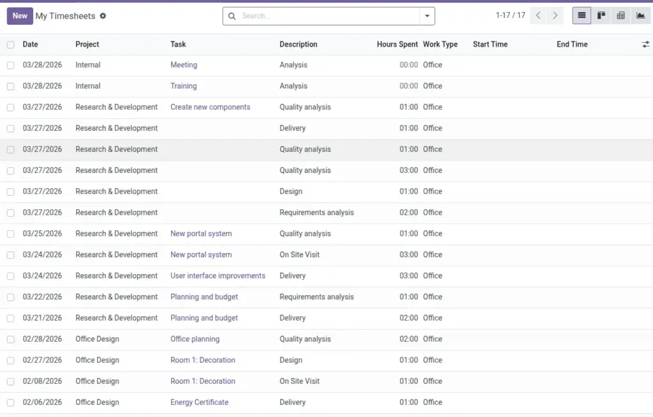Open the Energy Certificate task link
The width and height of the screenshot is (653, 417).
pos(199,402)
